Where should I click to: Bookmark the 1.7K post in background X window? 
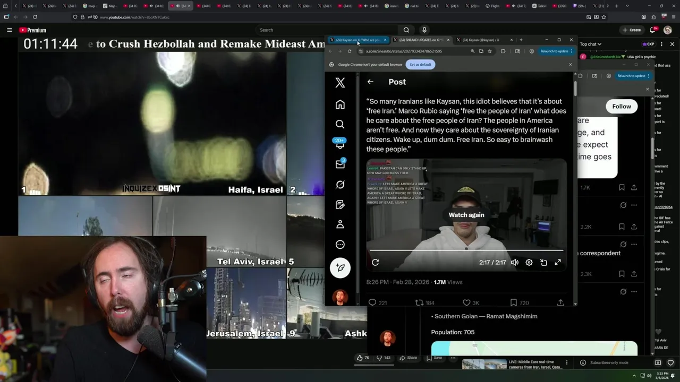coord(622,187)
